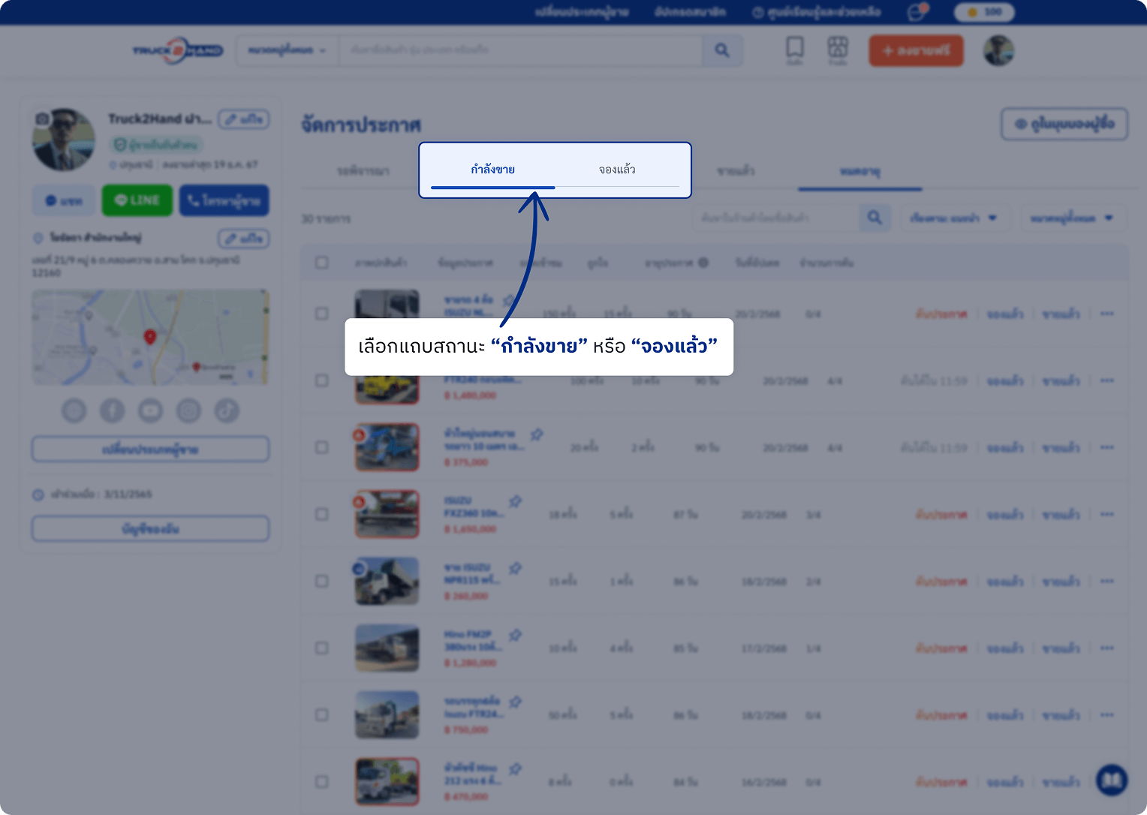The width and height of the screenshot is (1147, 815).
Task: Select the "กำลังขาย" status tab
Action: [x=492, y=170]
